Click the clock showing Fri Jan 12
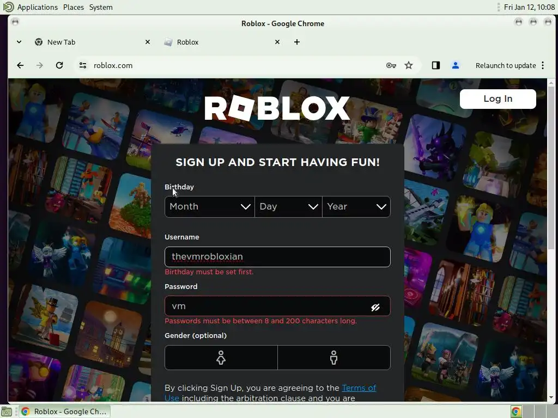The height and width of the screenshot is (418, 558). 529,7
